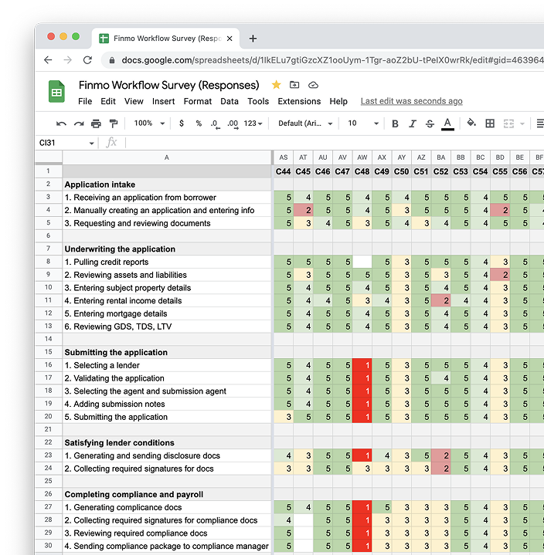Open the Insert menu
Screen dimensions: 544x555
click(163, 101)
